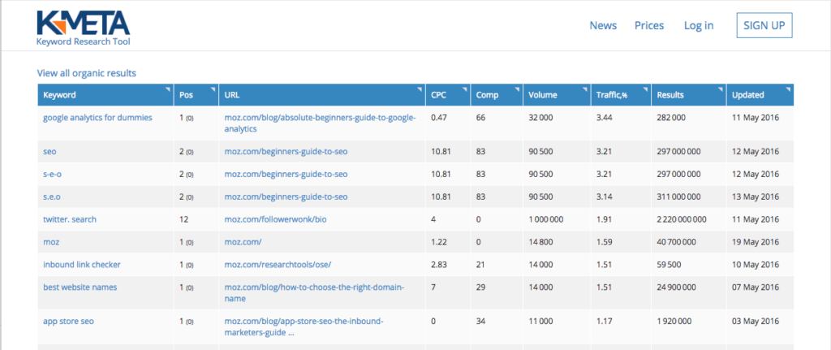Open beginners-guide-to-seo URL in 's-e-o' row
Image resolution: width=831 pixels, height=350 pixels.
(286, 174)
